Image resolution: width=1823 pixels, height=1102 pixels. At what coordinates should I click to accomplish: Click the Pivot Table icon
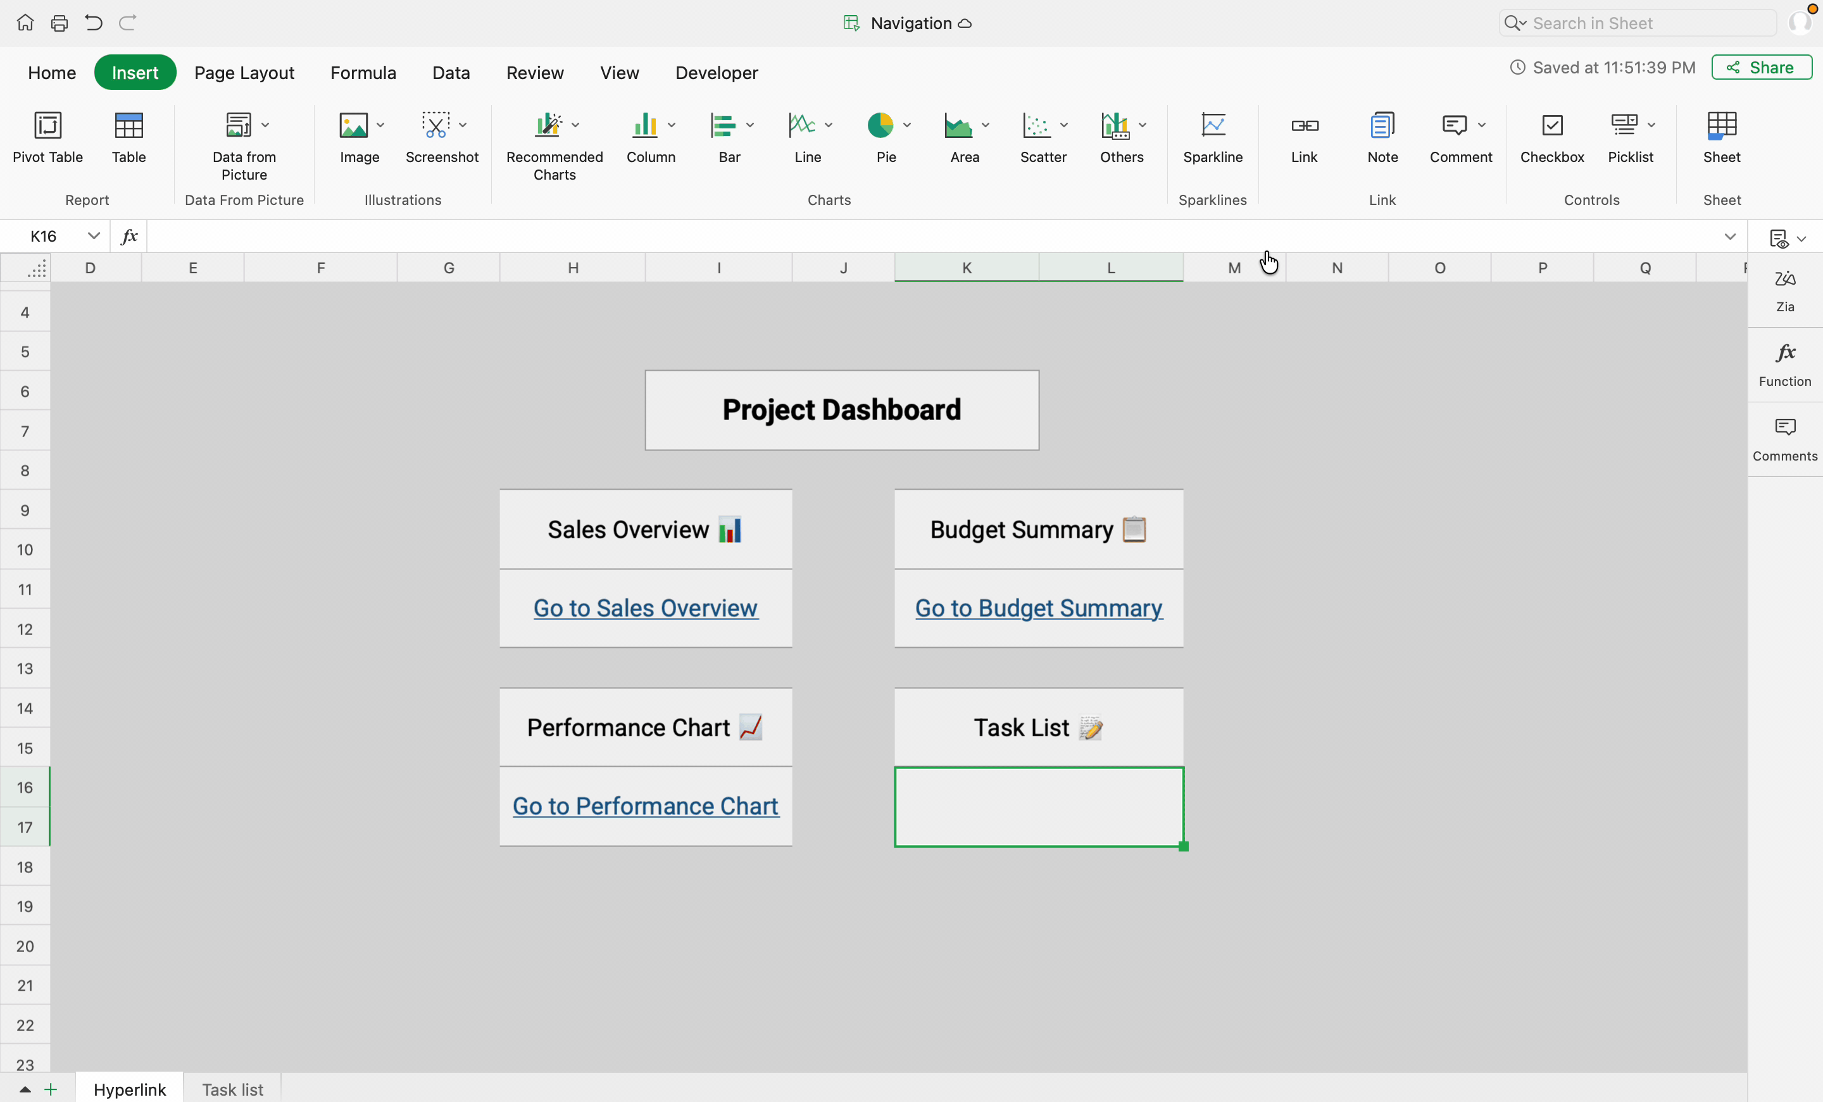coord(47,126)
